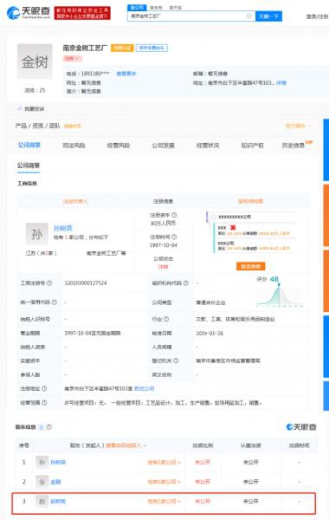The width and height of the screenshot is (329, 520).
Task: Click the red X icon in equity structure
Action: pyautogui.click(x=233, y=227)
